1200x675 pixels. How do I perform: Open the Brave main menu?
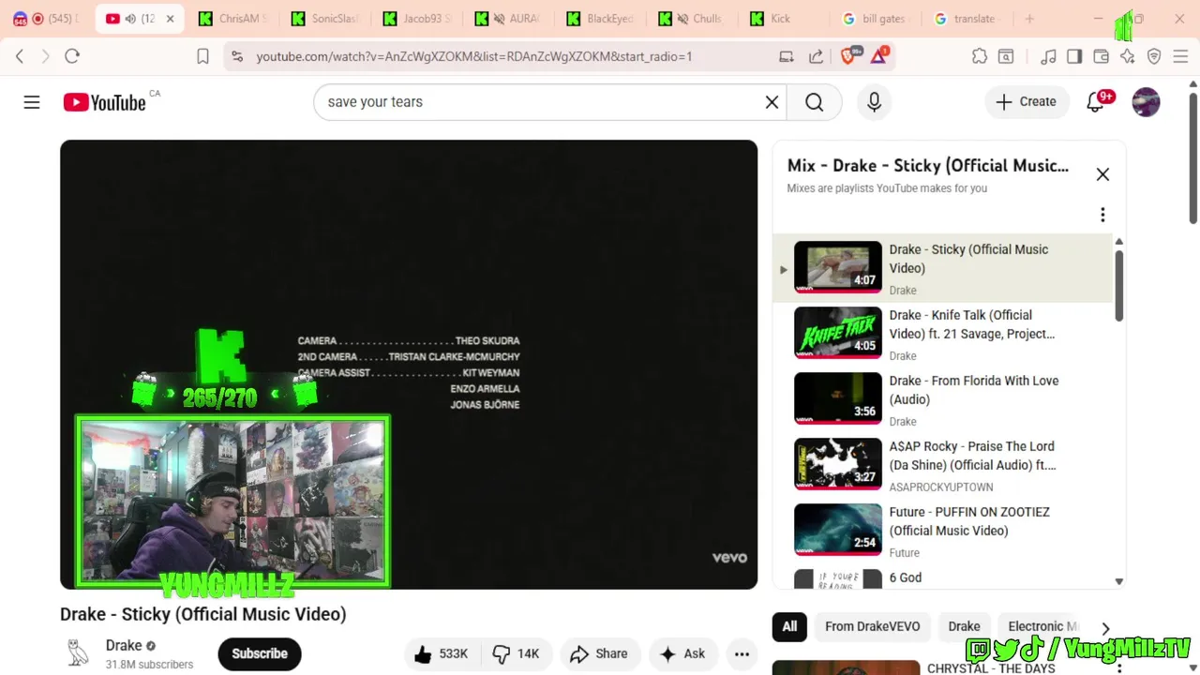pyautogui.click(x=1180, y=56)
